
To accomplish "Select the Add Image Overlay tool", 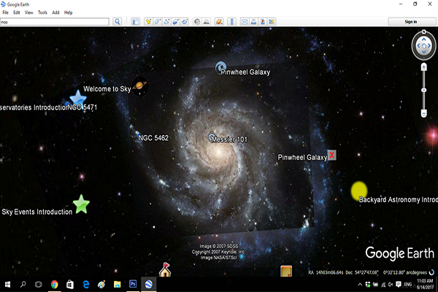I will click(x=175, y=21).
